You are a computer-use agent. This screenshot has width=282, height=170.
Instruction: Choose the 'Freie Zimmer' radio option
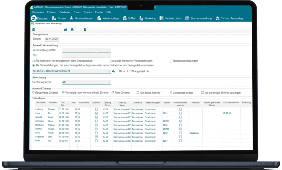point(113,93)
